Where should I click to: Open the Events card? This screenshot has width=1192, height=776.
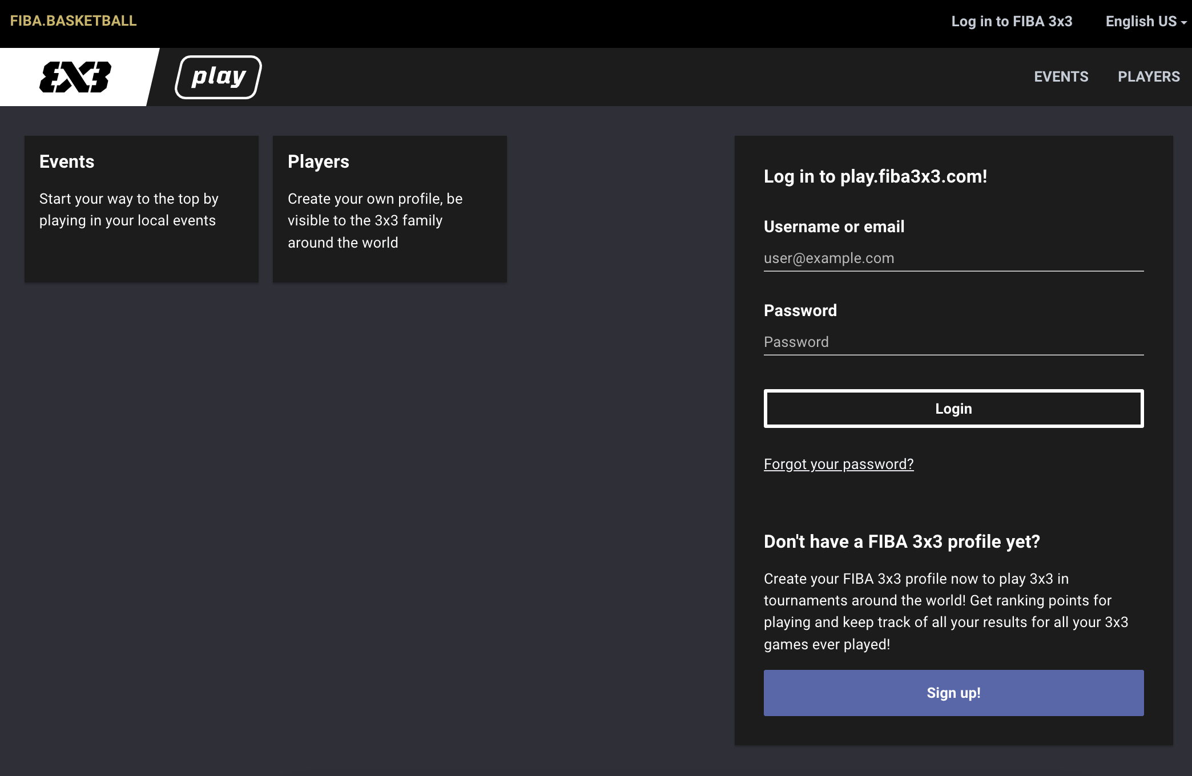point(142,209)
